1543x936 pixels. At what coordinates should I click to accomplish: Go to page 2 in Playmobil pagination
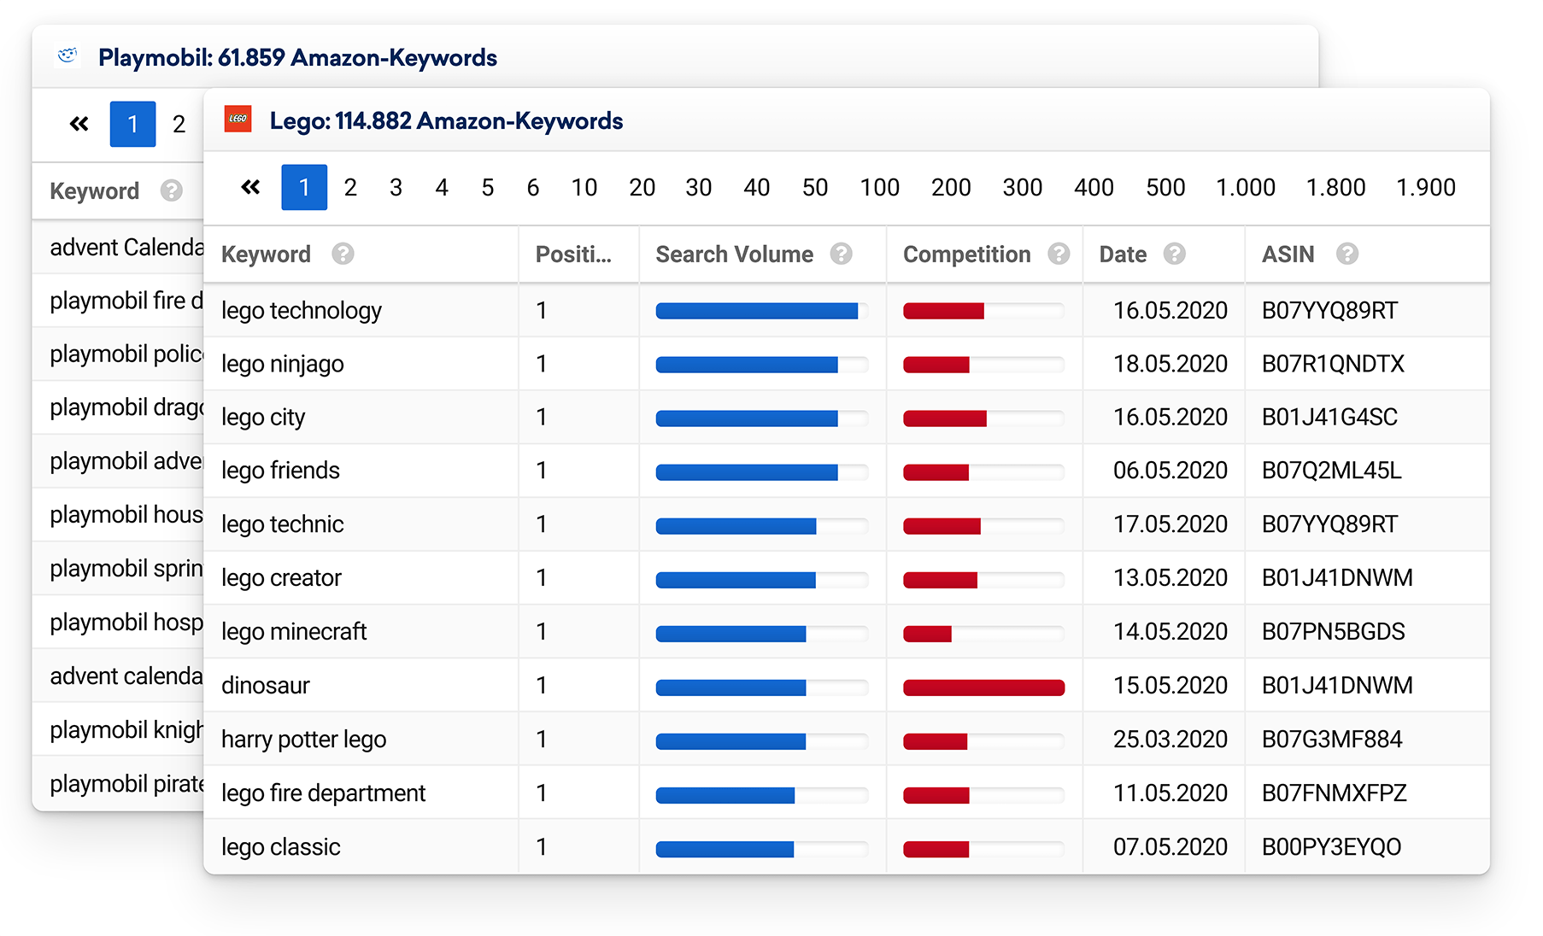pos(179,124)
